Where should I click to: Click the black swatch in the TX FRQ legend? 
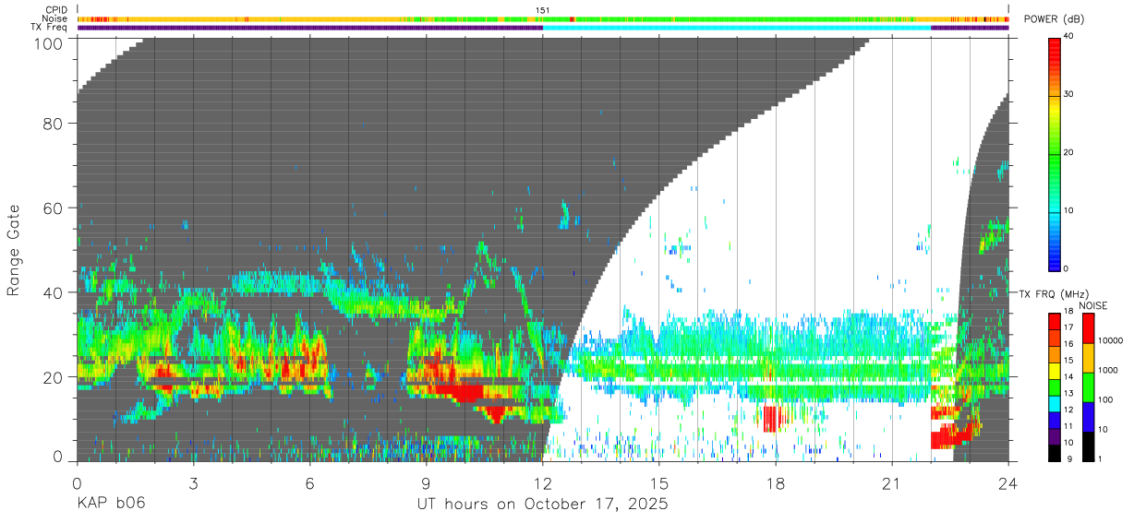1056,451
